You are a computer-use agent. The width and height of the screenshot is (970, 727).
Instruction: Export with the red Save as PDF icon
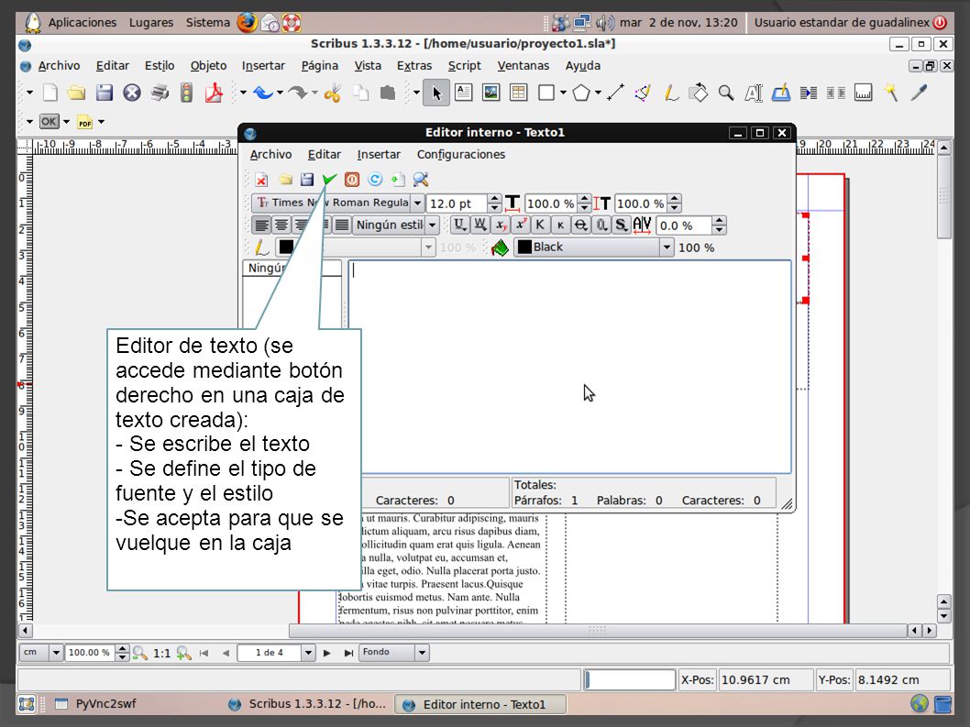point(214,93)
